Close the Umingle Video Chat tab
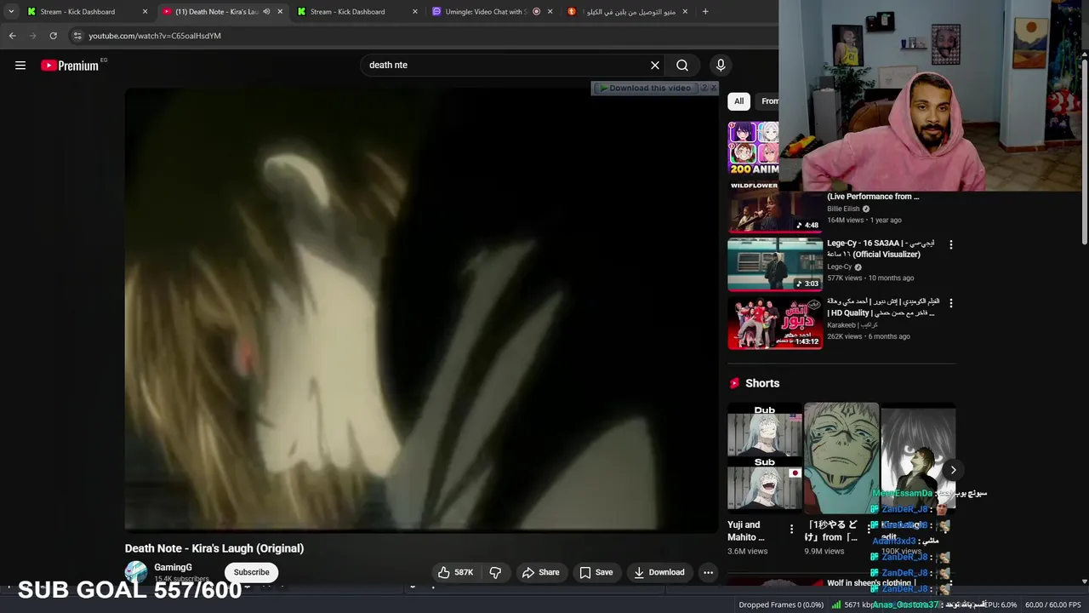The height and width of the screenshot is (613, 1089). (550, 12)
